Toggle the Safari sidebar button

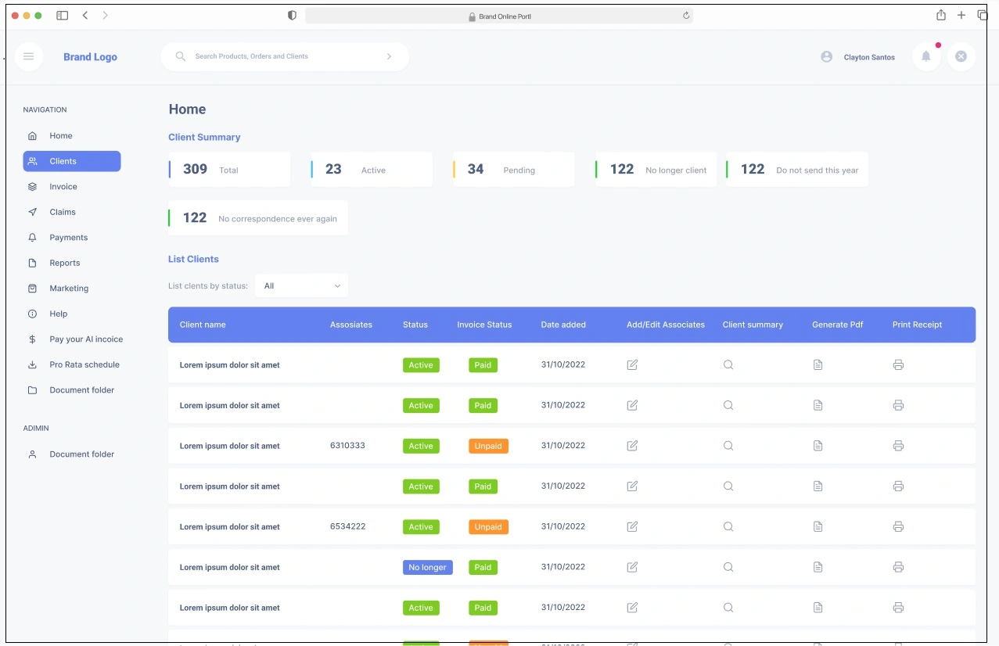[63, 16]
